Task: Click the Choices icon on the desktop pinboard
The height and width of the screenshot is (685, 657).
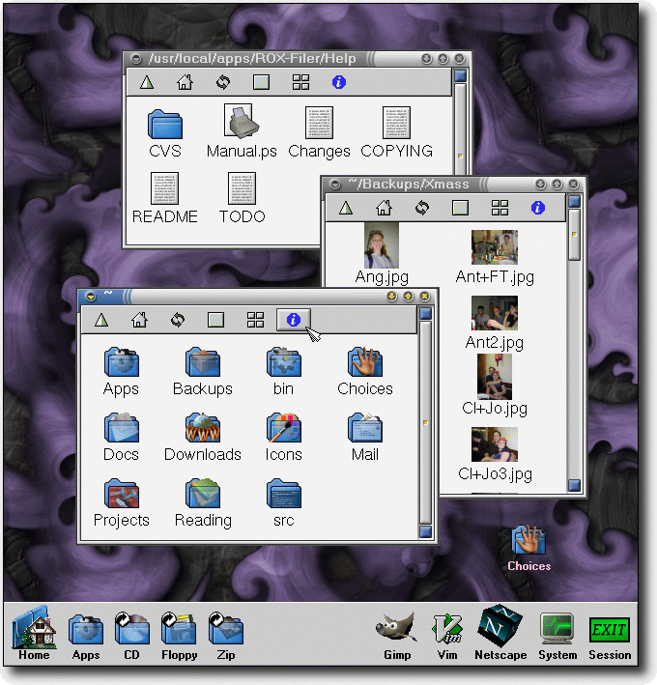Action: [529, 548]
